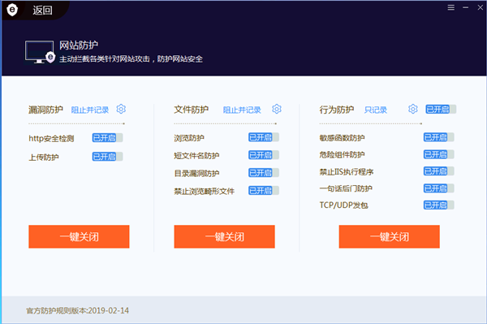Toggle 短文件名防护 switch
Screen dimensions: 487x324
pyautogui.click(x=264, y=155)
